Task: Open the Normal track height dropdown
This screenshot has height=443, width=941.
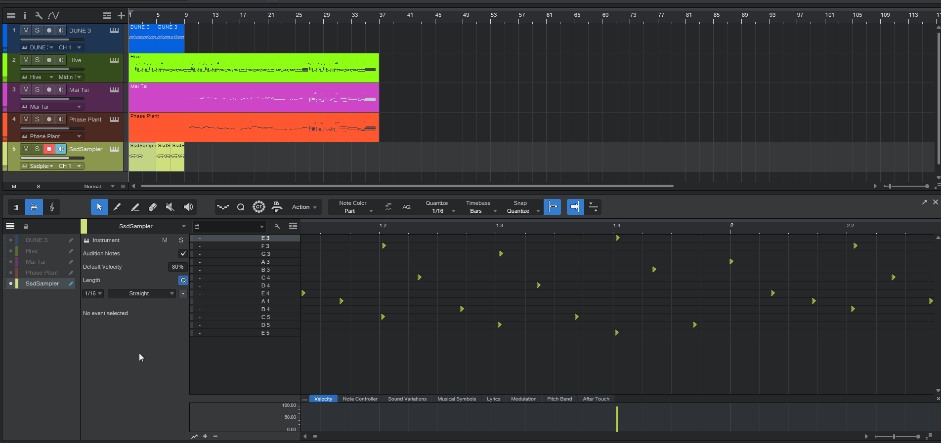Action: click(x=99, y=186)
